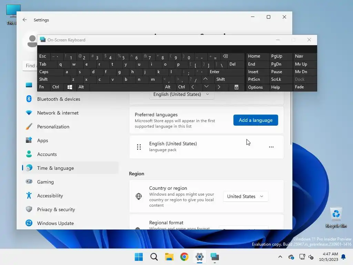This screenshot has height=265, width=353.
Task: Toggle right Ctrl key on On-Screen Keyboard
Action: (x=183, y=87)
